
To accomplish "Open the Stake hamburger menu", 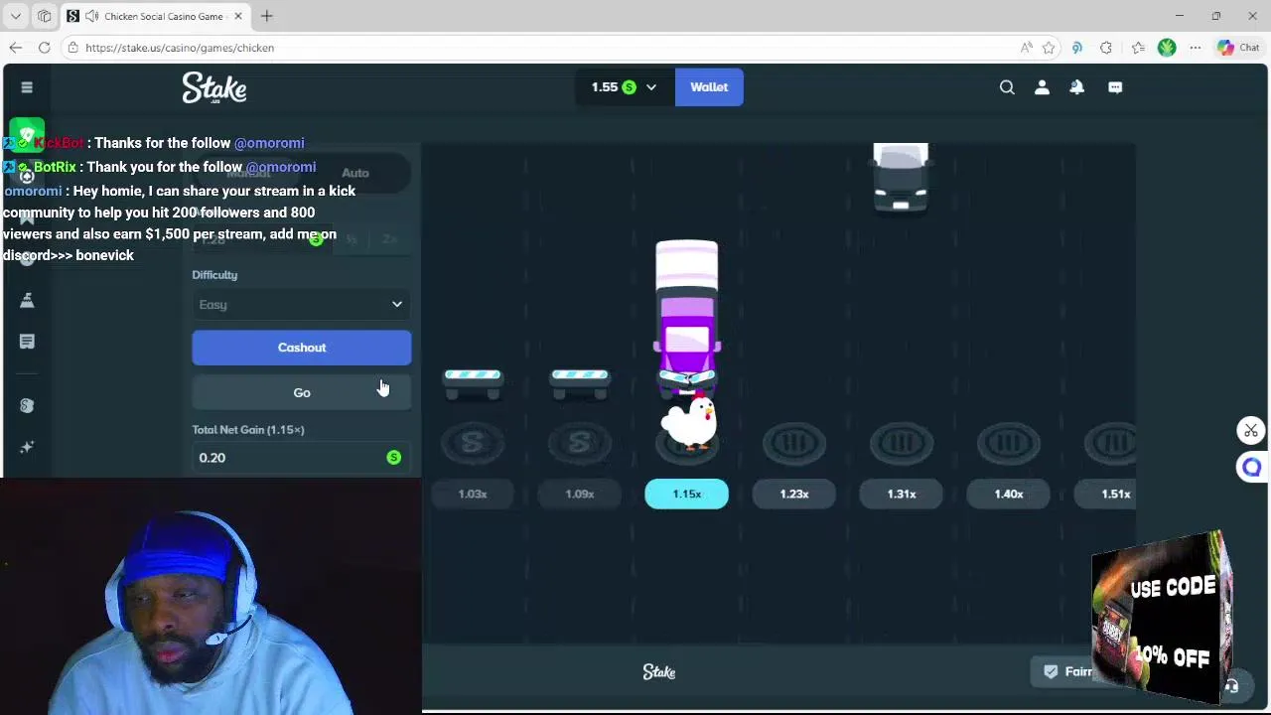I will [27, 87].
